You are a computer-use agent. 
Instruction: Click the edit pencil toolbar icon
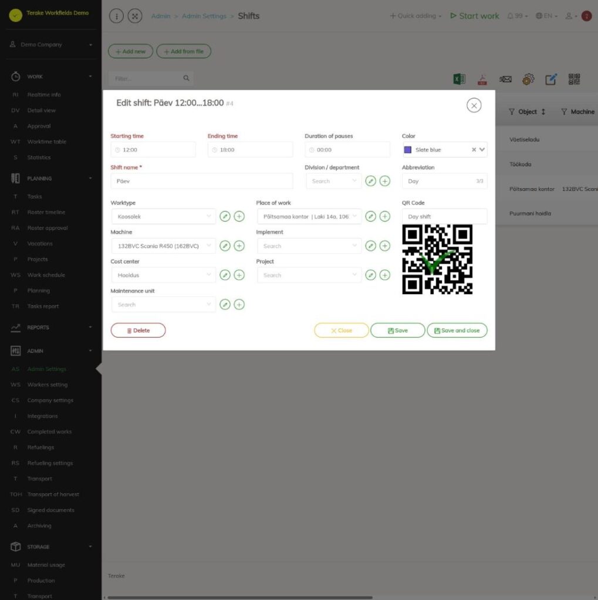551,79
